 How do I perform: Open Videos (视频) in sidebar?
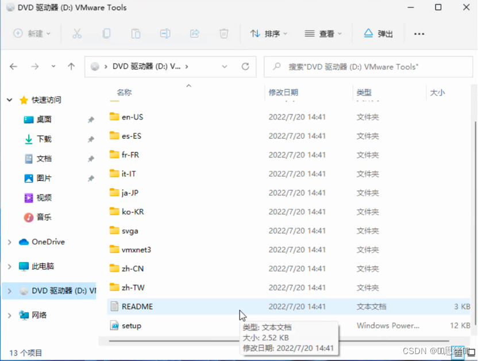click(37, 198)
